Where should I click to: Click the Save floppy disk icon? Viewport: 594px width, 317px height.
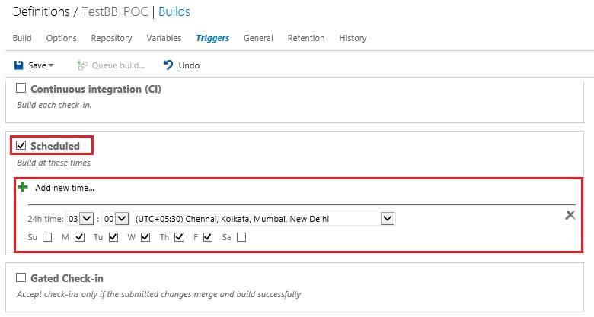(18, 65)
